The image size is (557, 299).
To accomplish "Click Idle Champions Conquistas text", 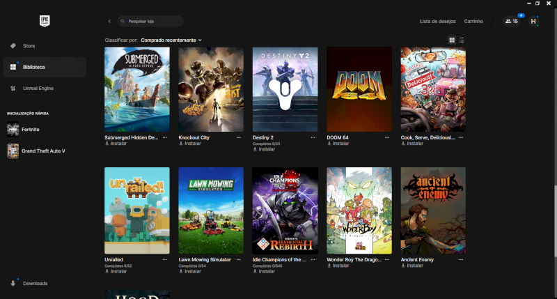I will tap(267, 266).
